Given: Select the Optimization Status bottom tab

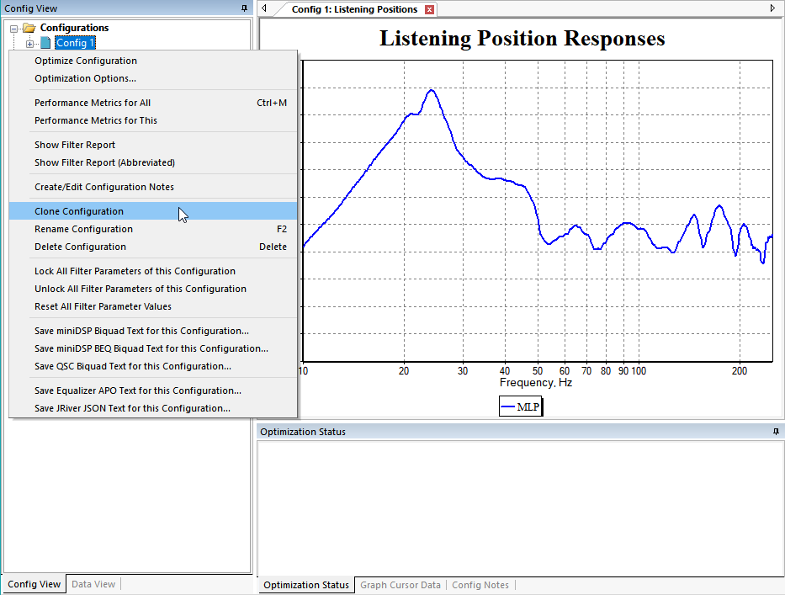Looking at the screenshot, I should 306,585.
